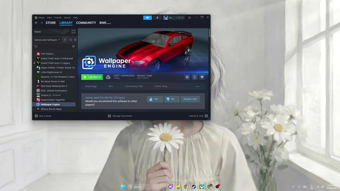
Task: Show ready-to-play games icon
Action: (x=75, y=40)
